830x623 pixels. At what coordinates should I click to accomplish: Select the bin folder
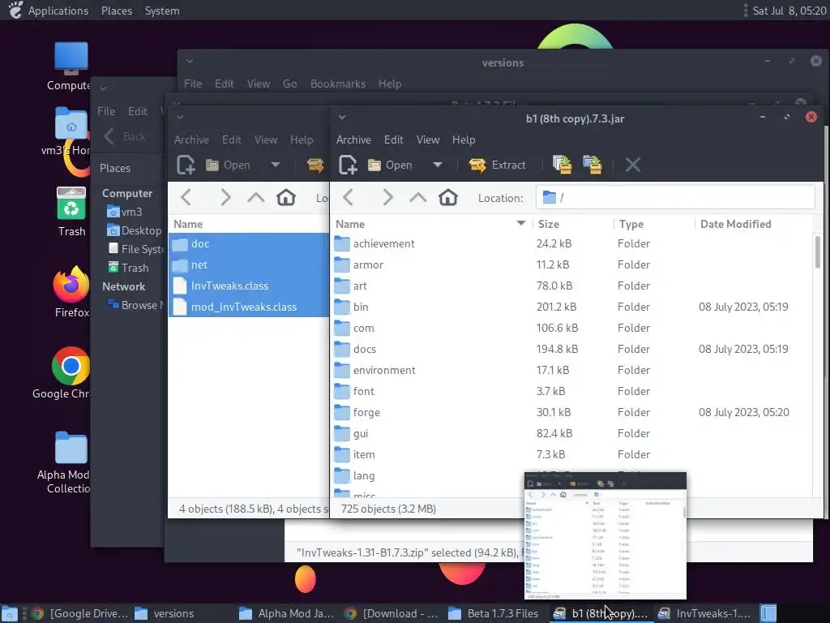(x=361, y=307)
